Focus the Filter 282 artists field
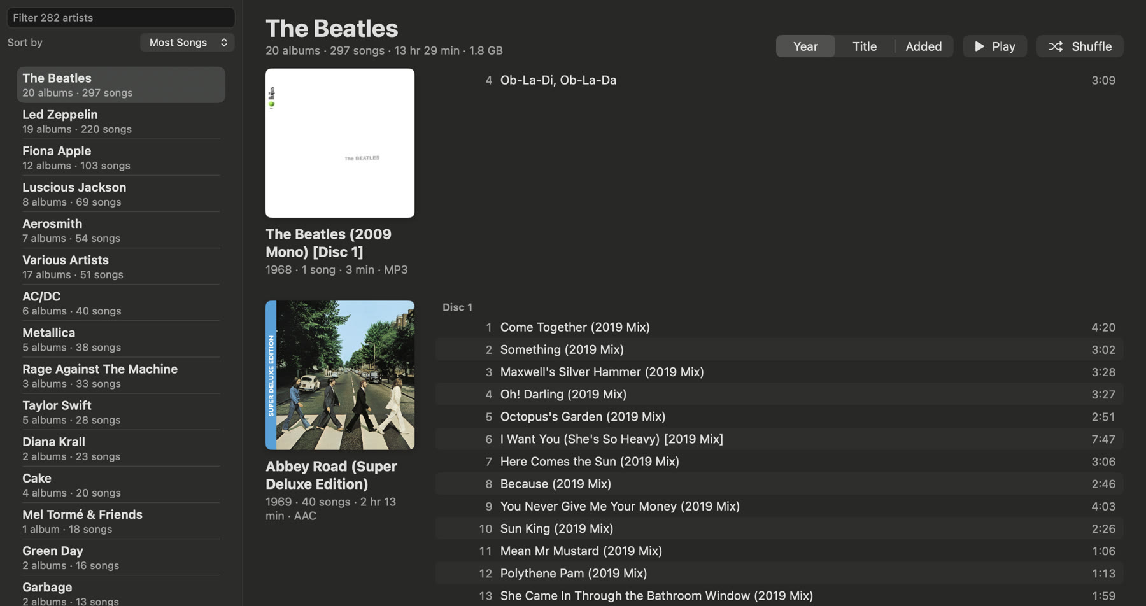Image resolution: width=1146 pixels, height=606 pixels. coord(121,18)
